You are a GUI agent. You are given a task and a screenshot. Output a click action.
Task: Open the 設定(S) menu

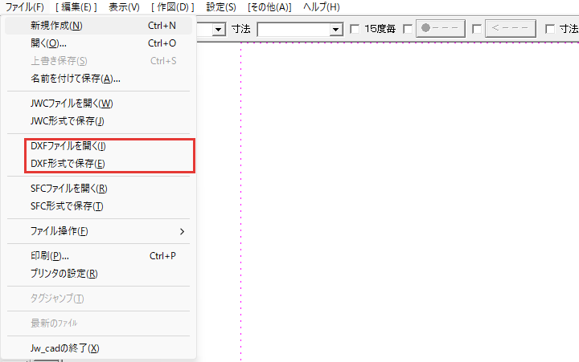pos(221,7)
